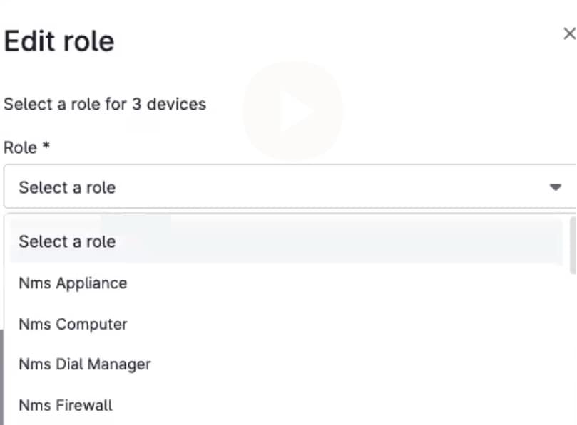This screenshot has height=425, width=577.
Task: Click the dropdown caret icon in Role field
Action: [x=555, y=187]
